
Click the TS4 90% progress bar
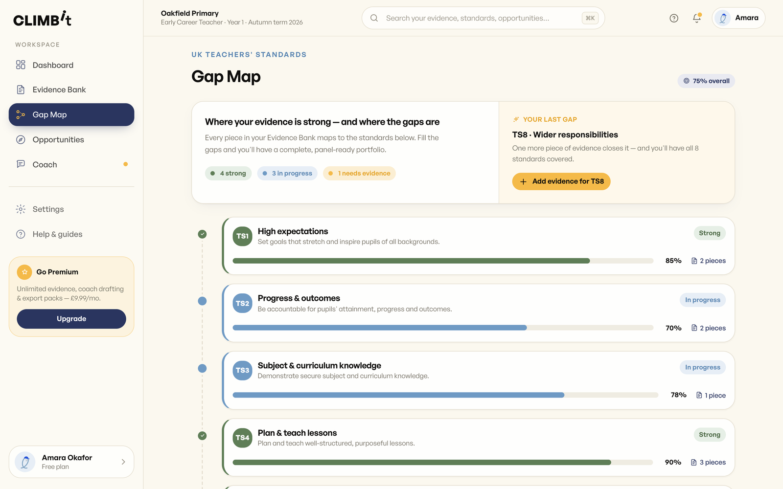coord(443,463)
